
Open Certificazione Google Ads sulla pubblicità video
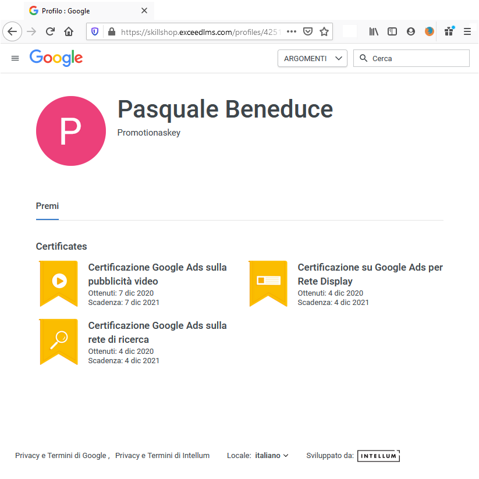(157, 274)
